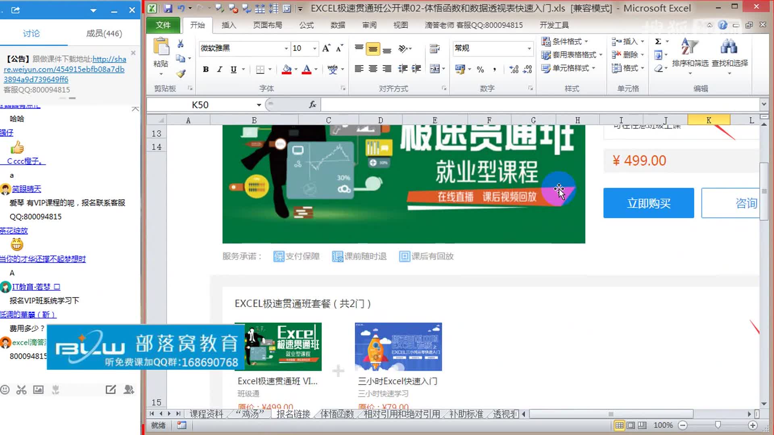This screenshot has width=774, height=435.
Task: Open Find and Select binoculars
Action: point(730,56)
